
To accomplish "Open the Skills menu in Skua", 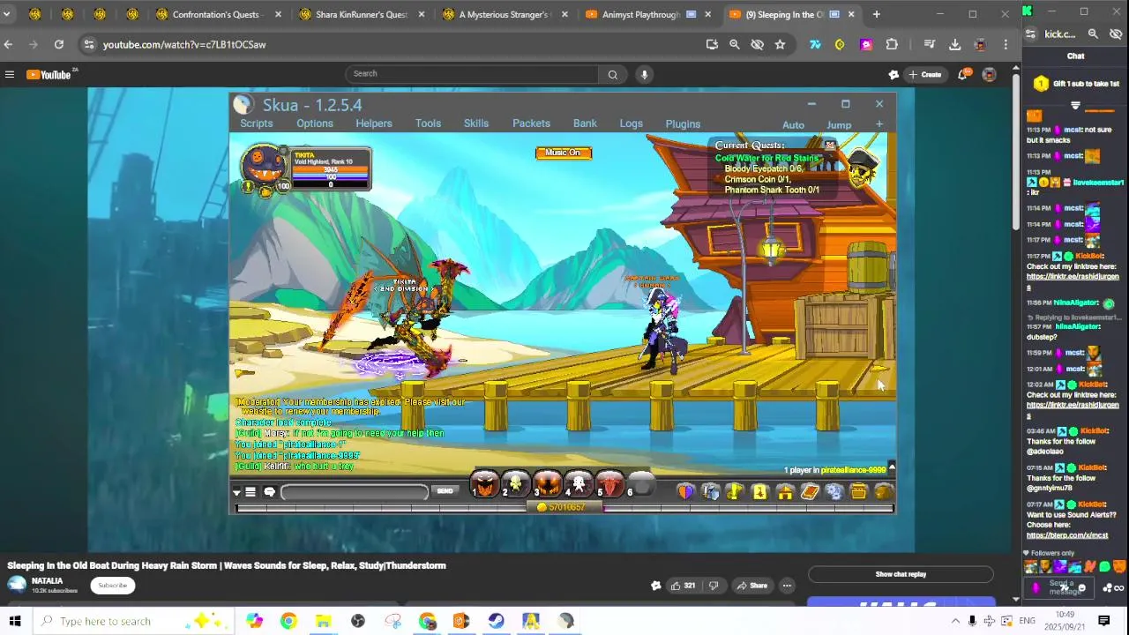I will (x=476, y=123).
